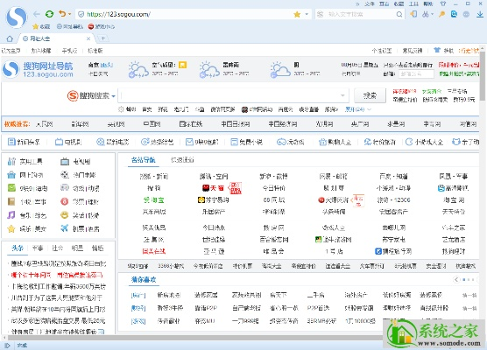Click the yellow star 娱乐 sidebar icon
Image resolution: width=487 pixels, height=350 pixels.
[11, 229]
